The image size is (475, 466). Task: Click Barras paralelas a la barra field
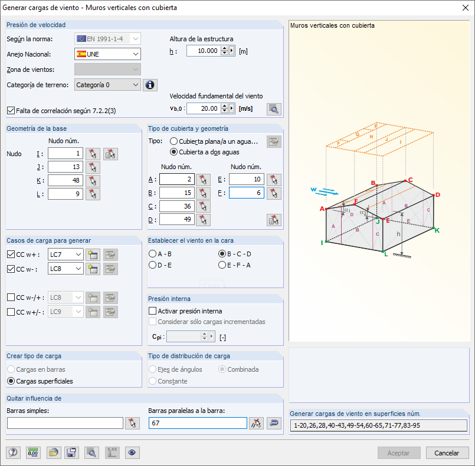(x=198, y=423)
